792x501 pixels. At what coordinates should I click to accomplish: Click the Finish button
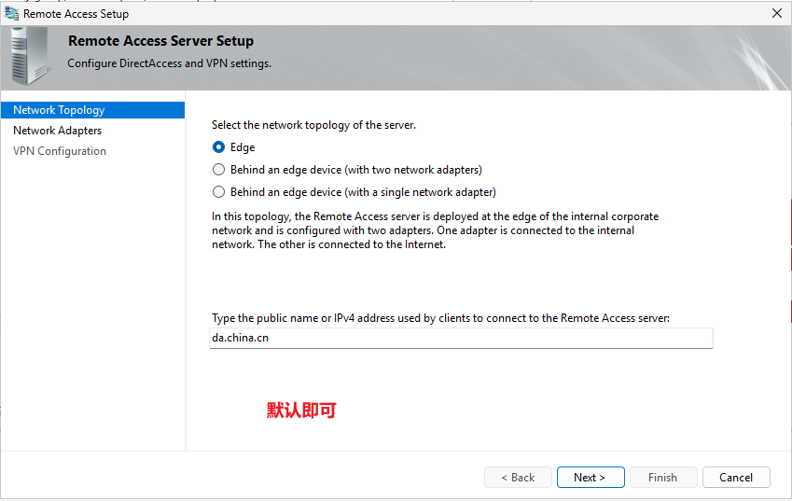pos(663,478)
